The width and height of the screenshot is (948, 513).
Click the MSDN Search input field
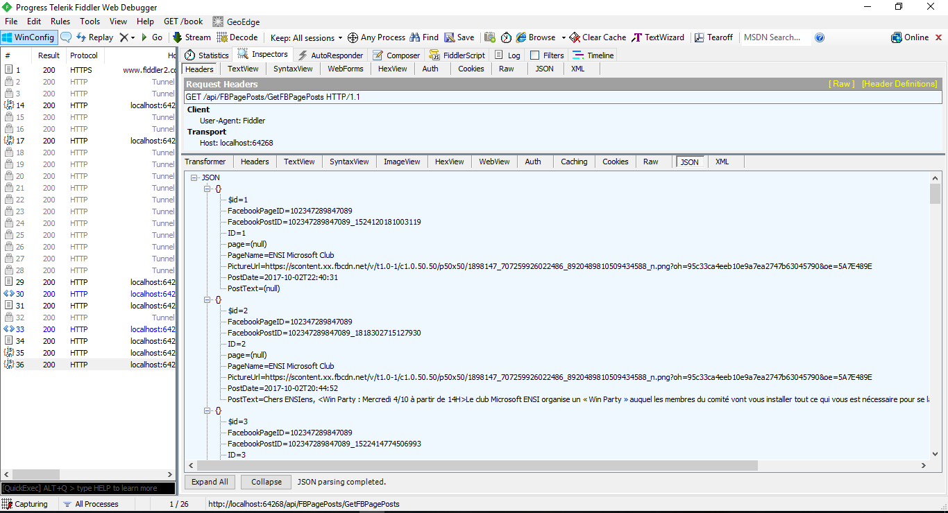coord(775,37)
